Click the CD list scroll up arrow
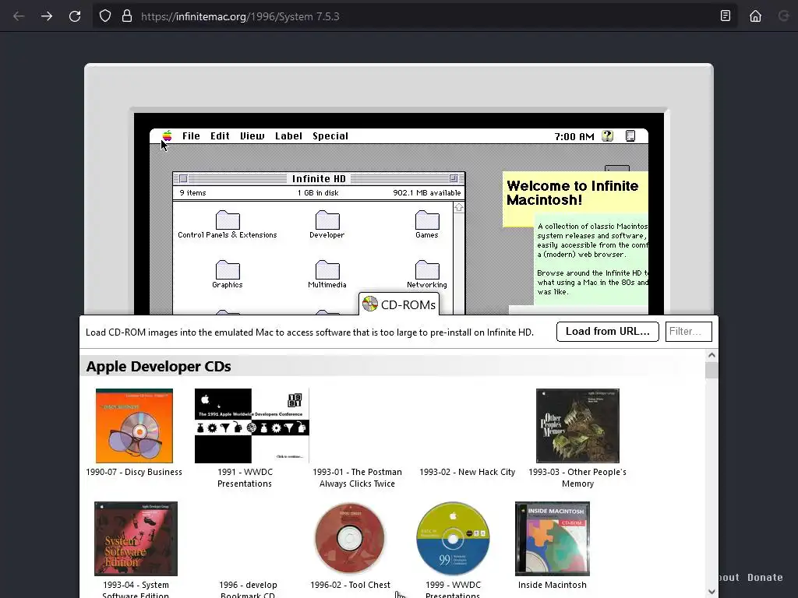Image resolution: width=798 pixels, height=598 pixels. point(711,355)
